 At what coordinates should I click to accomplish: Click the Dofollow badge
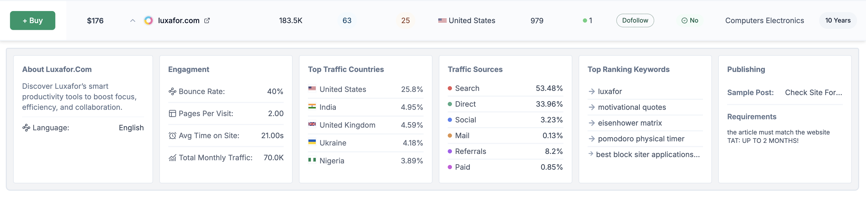coord(635,20)
